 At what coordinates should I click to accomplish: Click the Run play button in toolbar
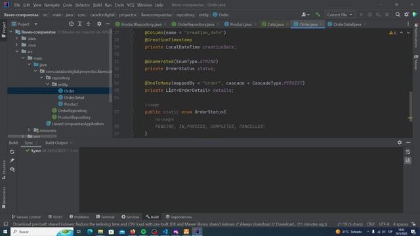coord(362,14)
